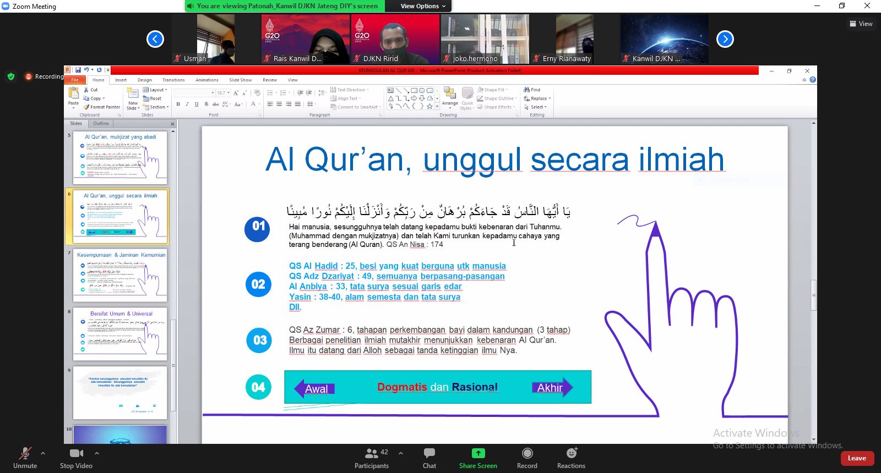Click the green encryption shield icon
Viewport: 881px width, 473px height.
pyautogui.click(x=11, y=76)
